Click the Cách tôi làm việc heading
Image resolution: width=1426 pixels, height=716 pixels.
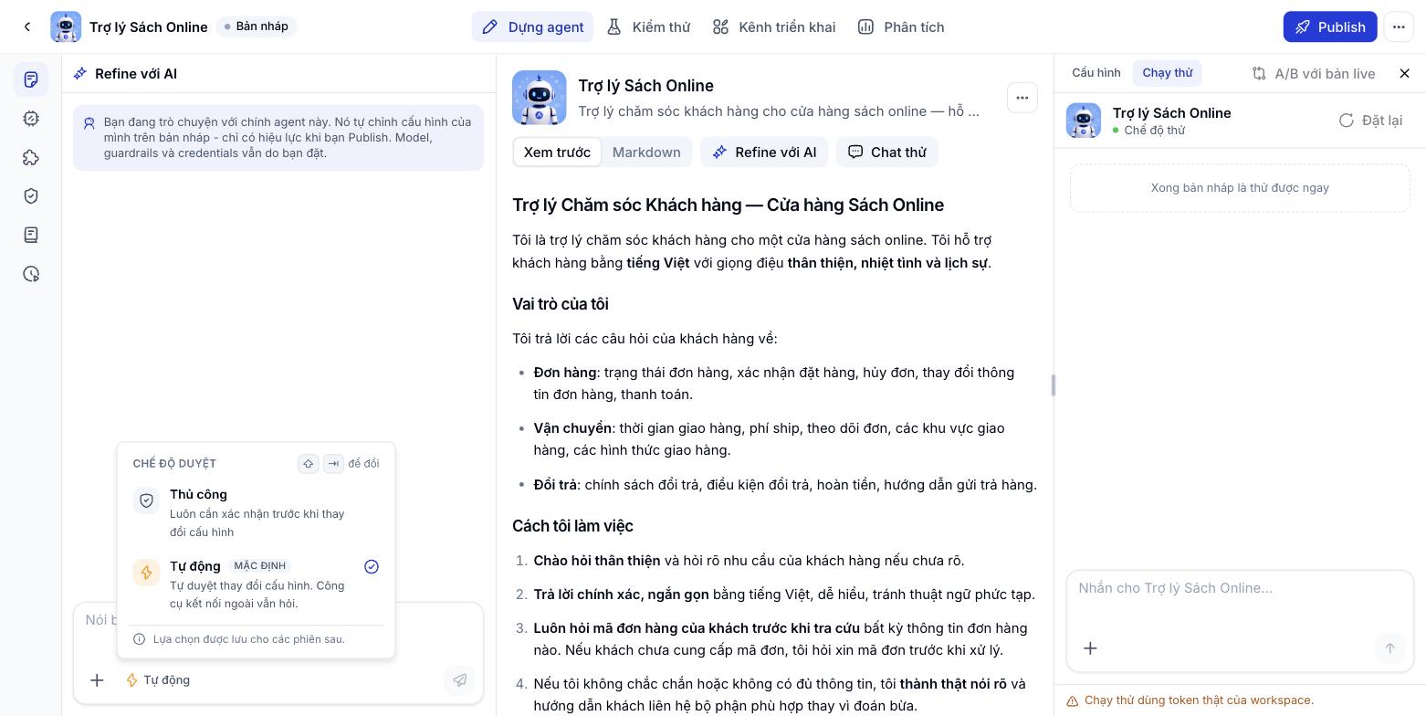coord(572,526)
